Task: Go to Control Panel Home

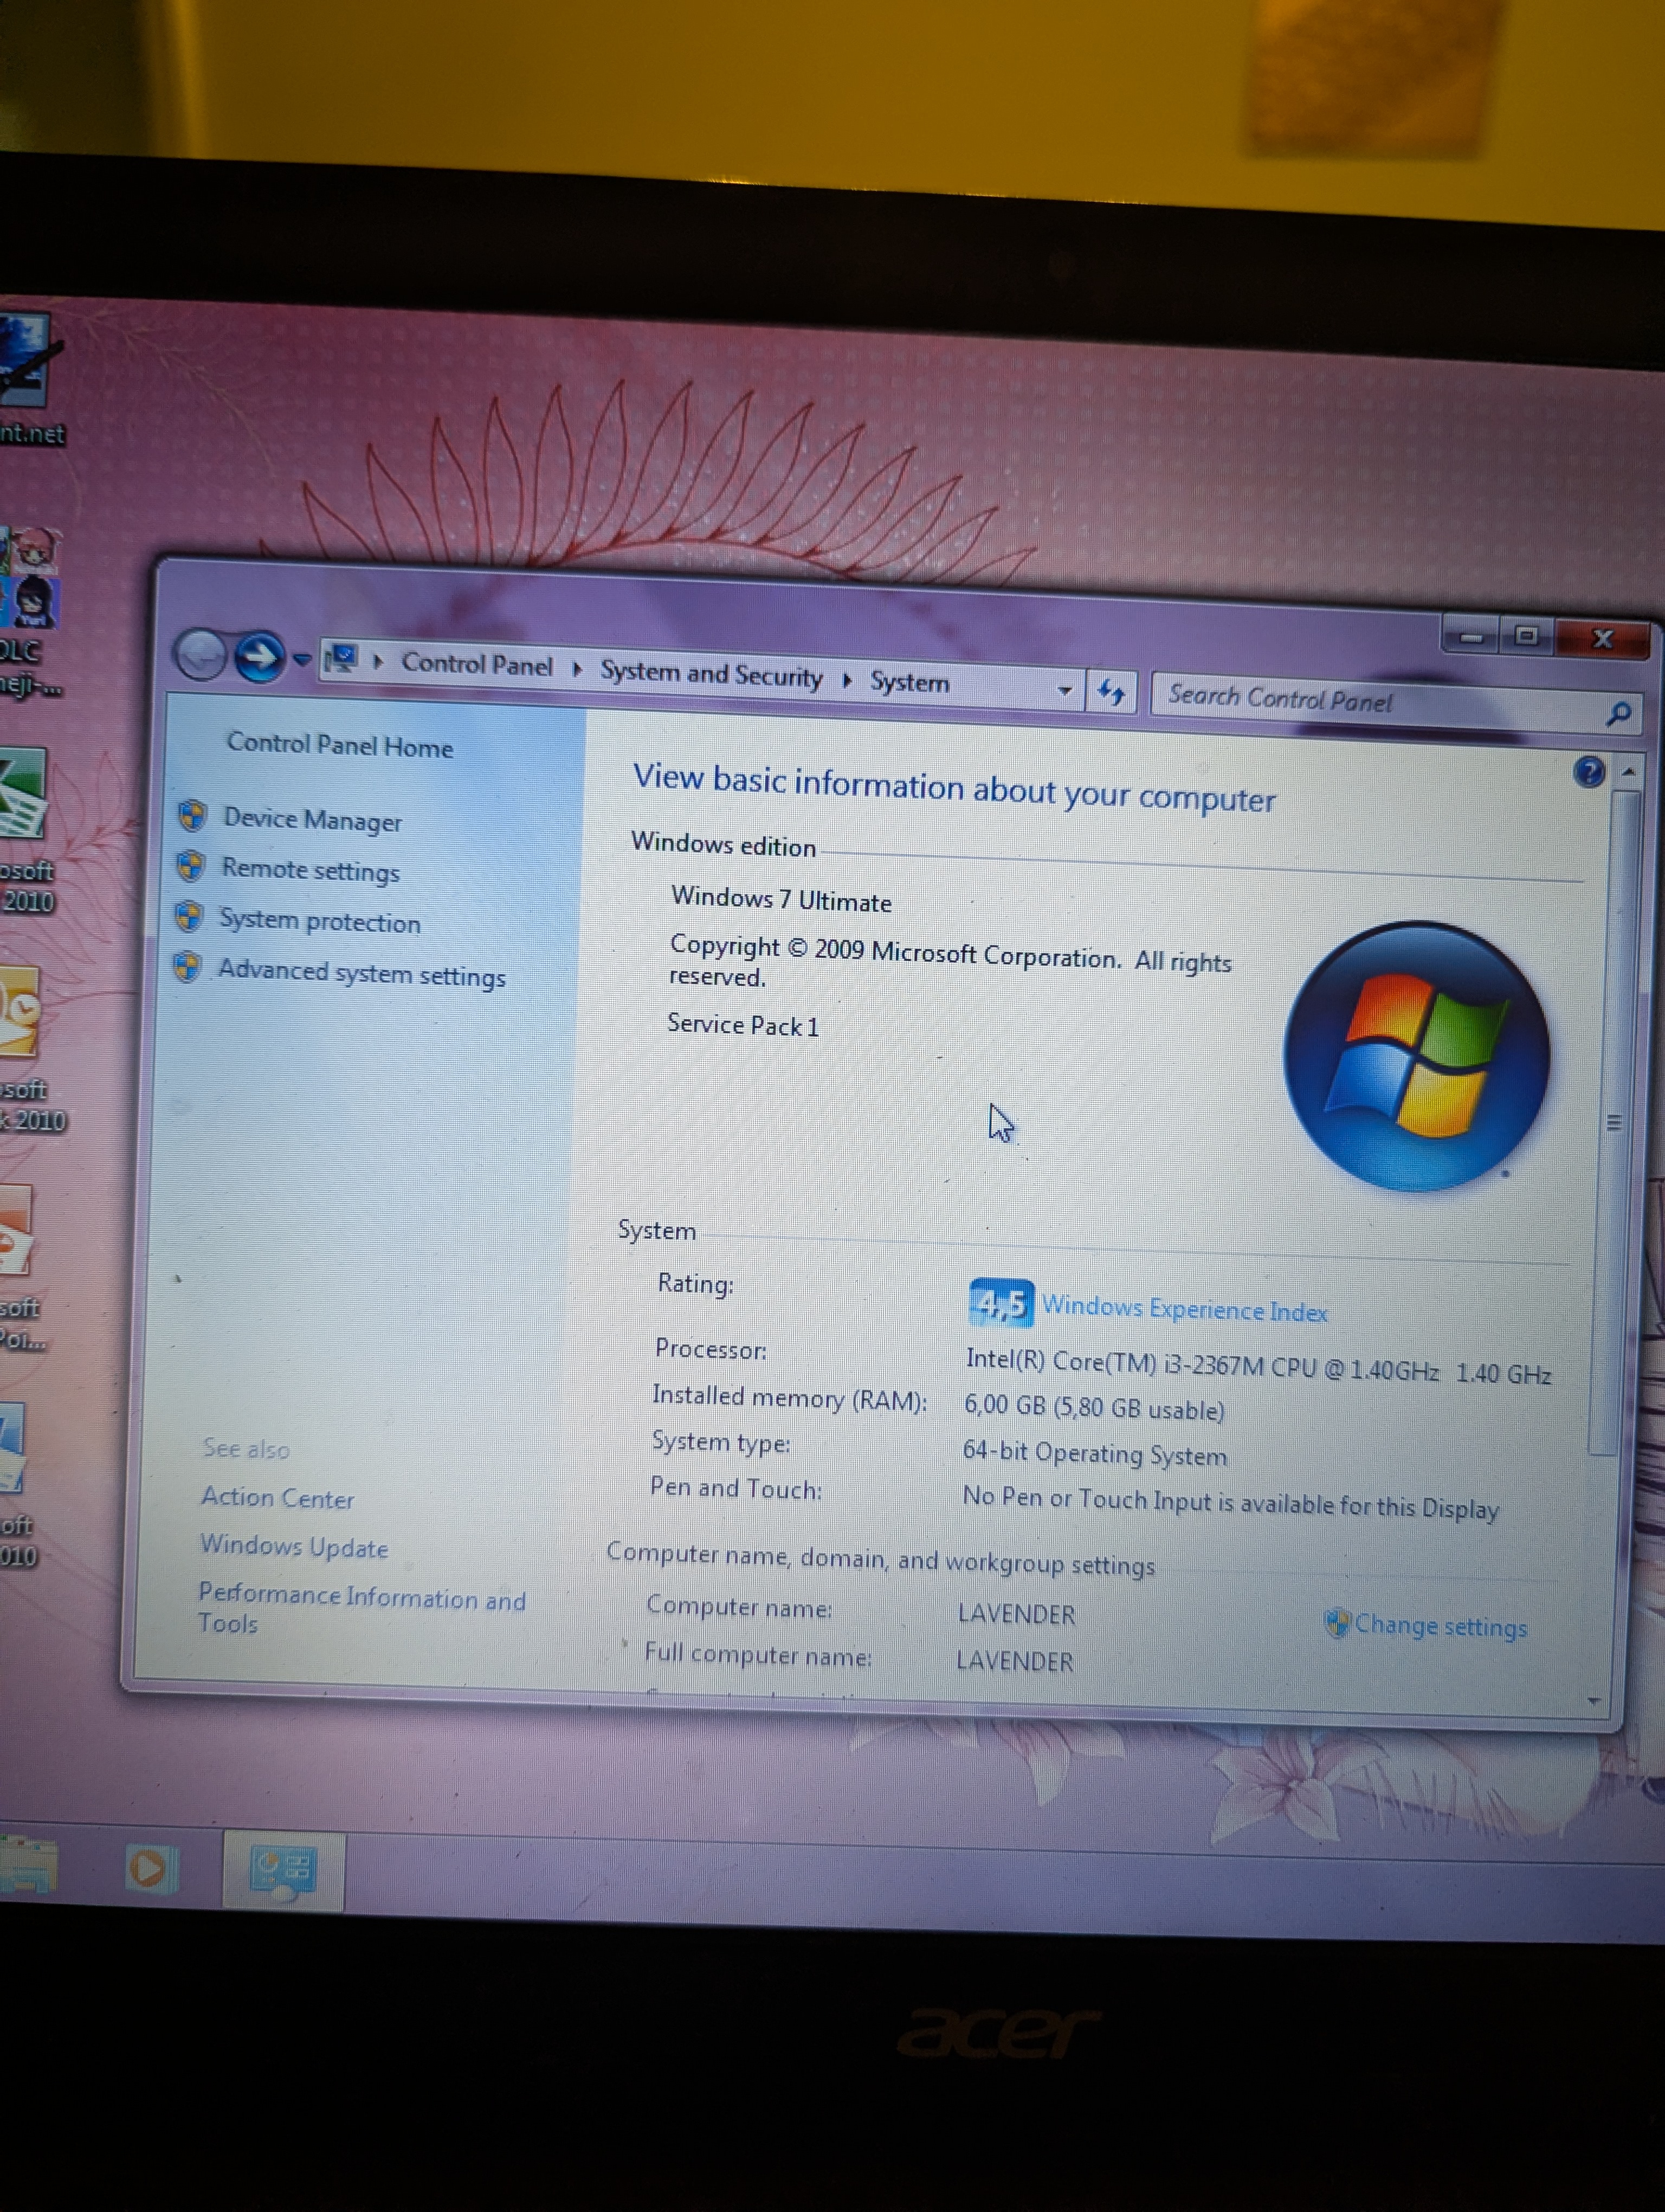Action: click(340, 745)
